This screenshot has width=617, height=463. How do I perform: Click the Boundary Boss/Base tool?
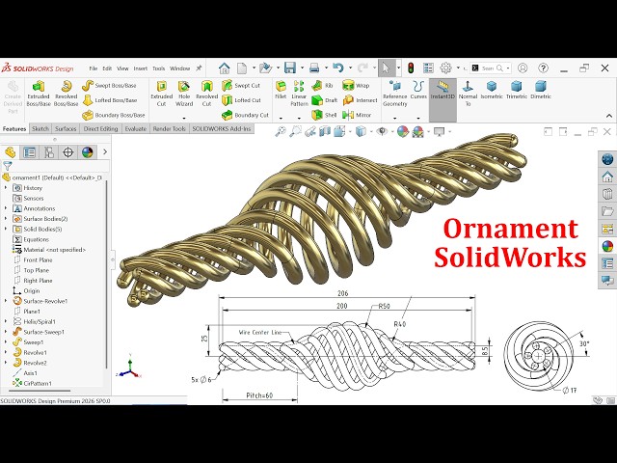tap(114, 115)
